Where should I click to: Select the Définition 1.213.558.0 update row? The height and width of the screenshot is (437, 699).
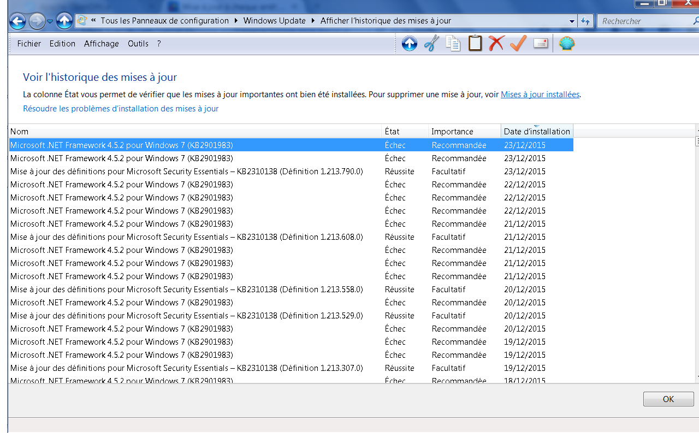[291, 290]
